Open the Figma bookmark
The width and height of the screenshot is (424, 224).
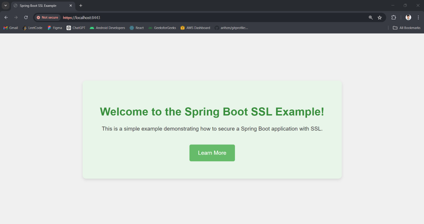(x=55, y=28)
